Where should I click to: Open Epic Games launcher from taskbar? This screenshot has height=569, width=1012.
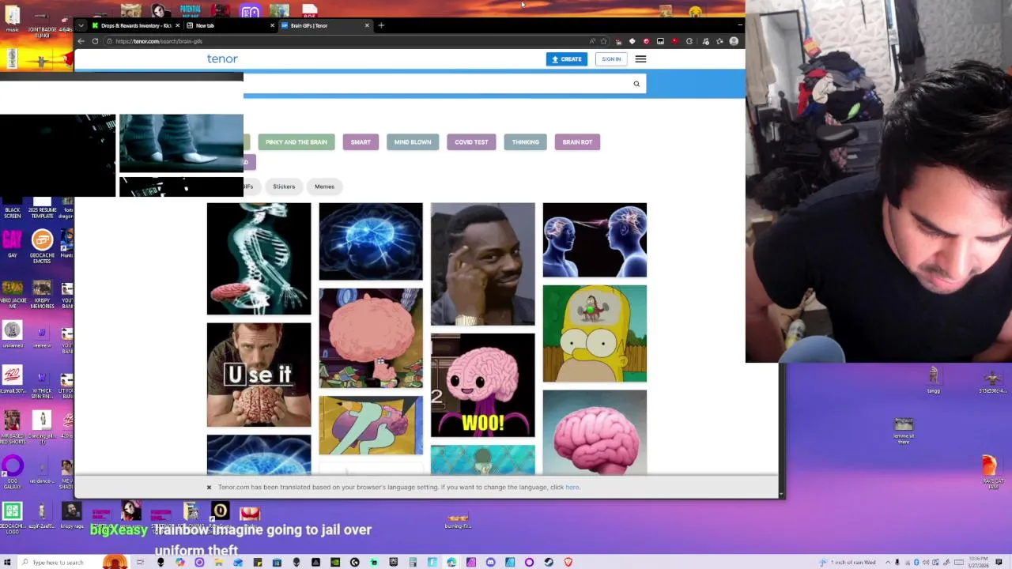pyautogui.click(x=394, y=562)
